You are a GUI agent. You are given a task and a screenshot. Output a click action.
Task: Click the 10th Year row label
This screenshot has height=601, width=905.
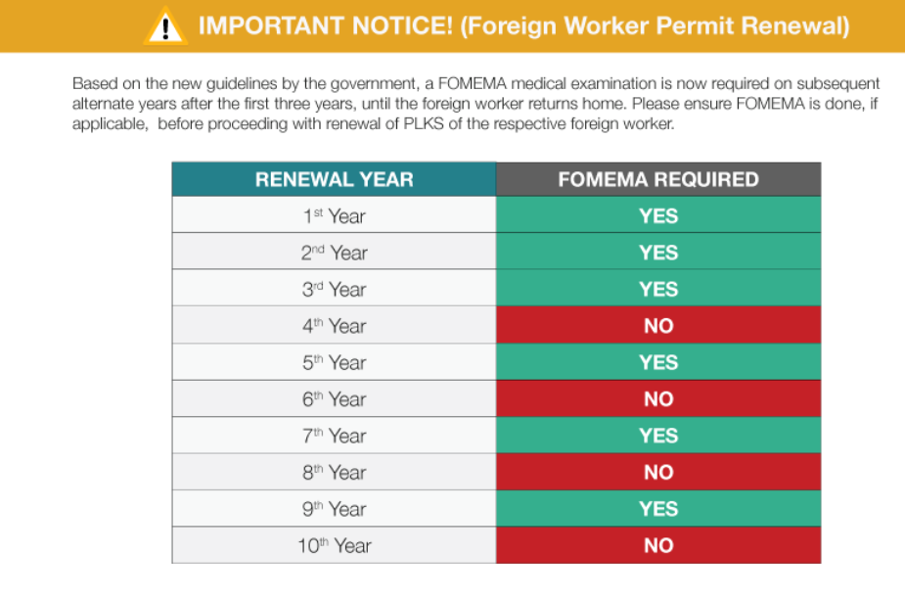point(335,545)
